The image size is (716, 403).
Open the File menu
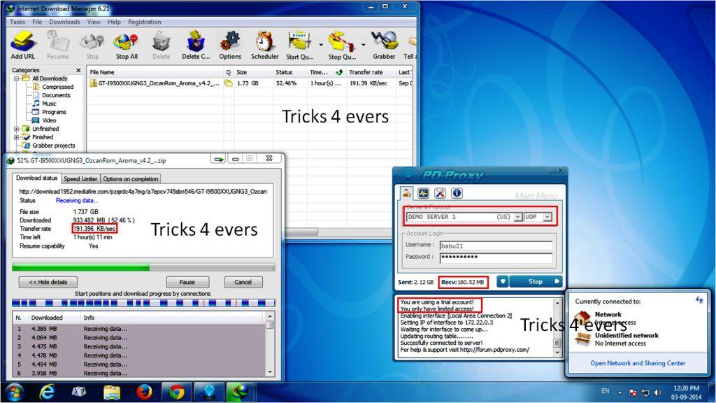37,22
